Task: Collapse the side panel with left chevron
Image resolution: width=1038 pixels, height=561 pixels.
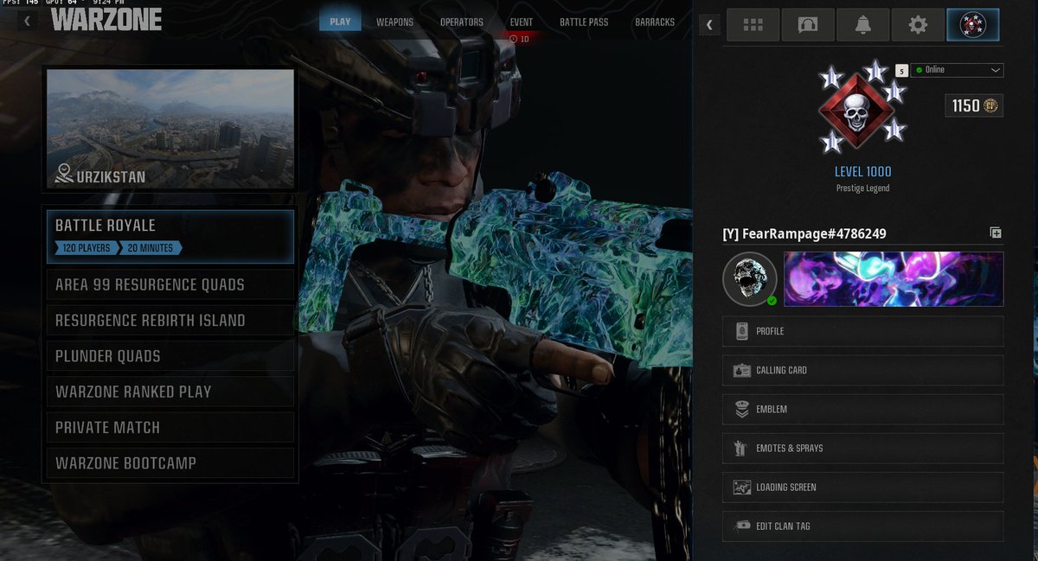Action: pos(709,25)
